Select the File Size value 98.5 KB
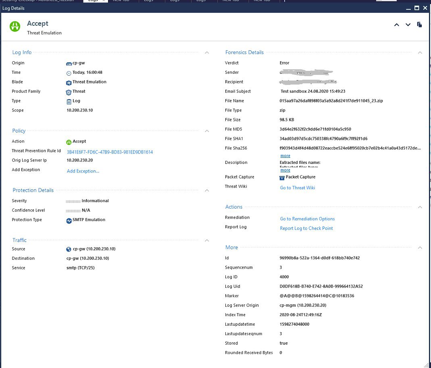431x368 pixels. pos(287,120)
